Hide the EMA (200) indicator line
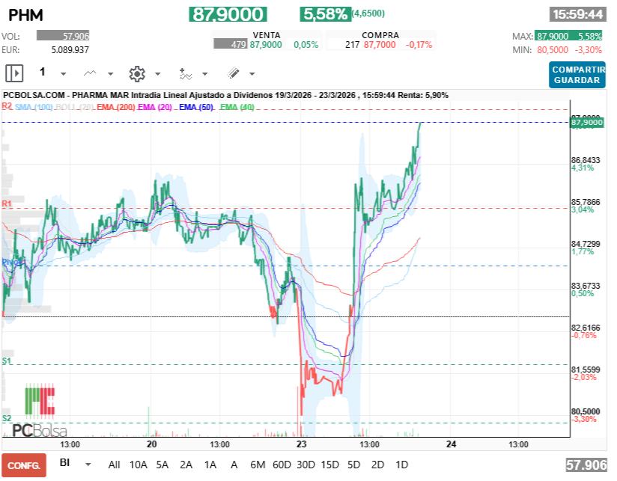The height and width of the screenshot is (481, 617). coord(115,108)
